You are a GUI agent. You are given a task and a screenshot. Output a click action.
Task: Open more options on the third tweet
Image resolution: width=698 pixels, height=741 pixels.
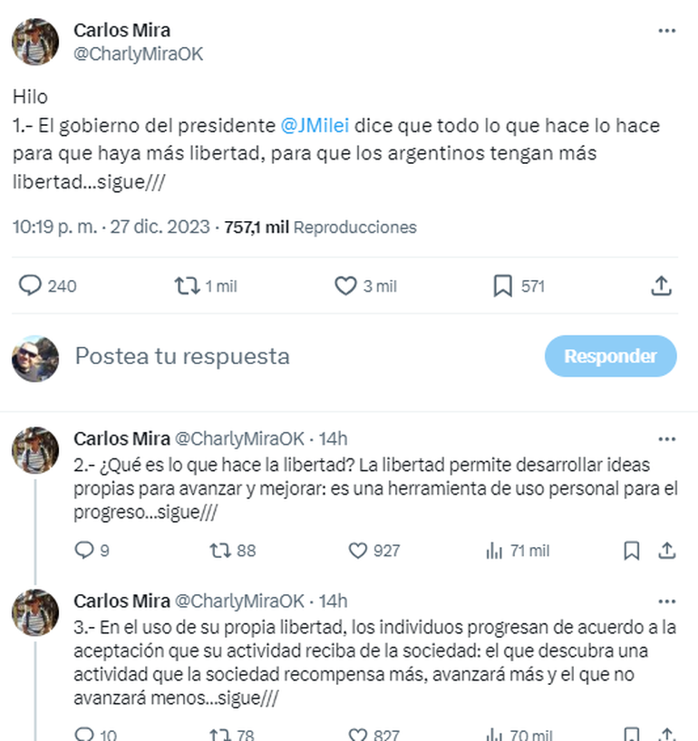pos(667,601)
